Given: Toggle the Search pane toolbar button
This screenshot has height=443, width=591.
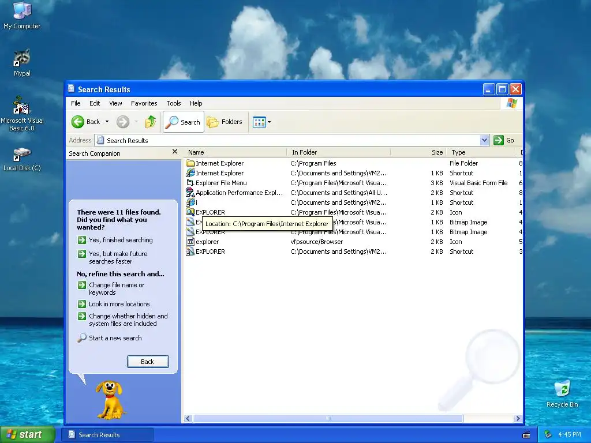Looking at the screenshot, I should tap(184, 122).
